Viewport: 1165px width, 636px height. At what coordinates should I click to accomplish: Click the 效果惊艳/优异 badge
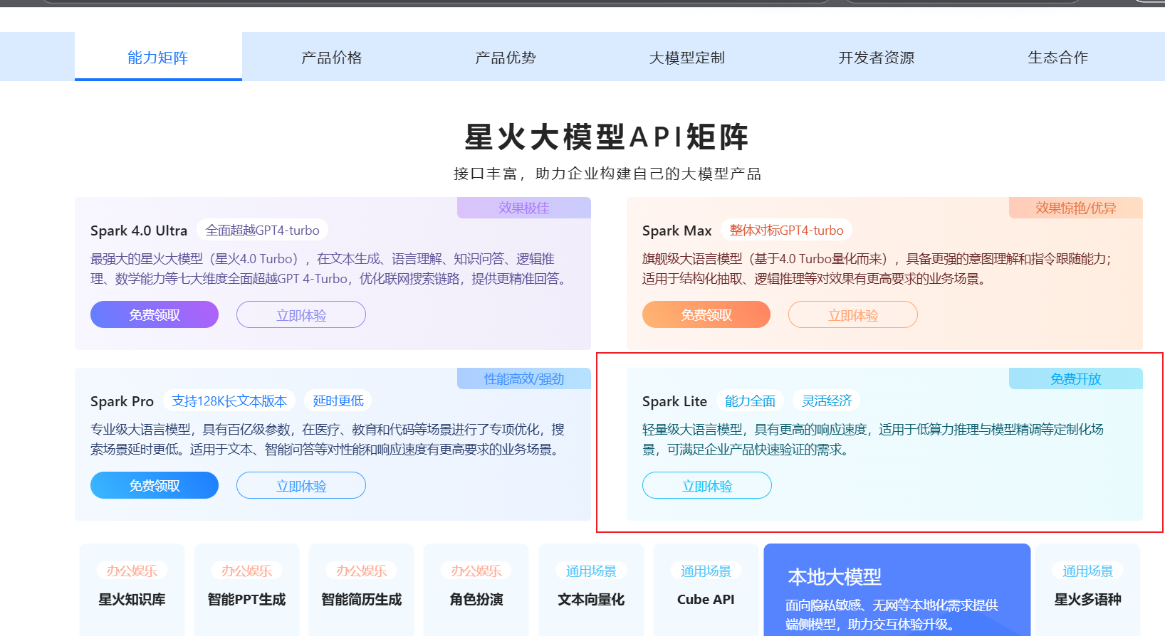pyautogui.click(x=1076, y=208)
